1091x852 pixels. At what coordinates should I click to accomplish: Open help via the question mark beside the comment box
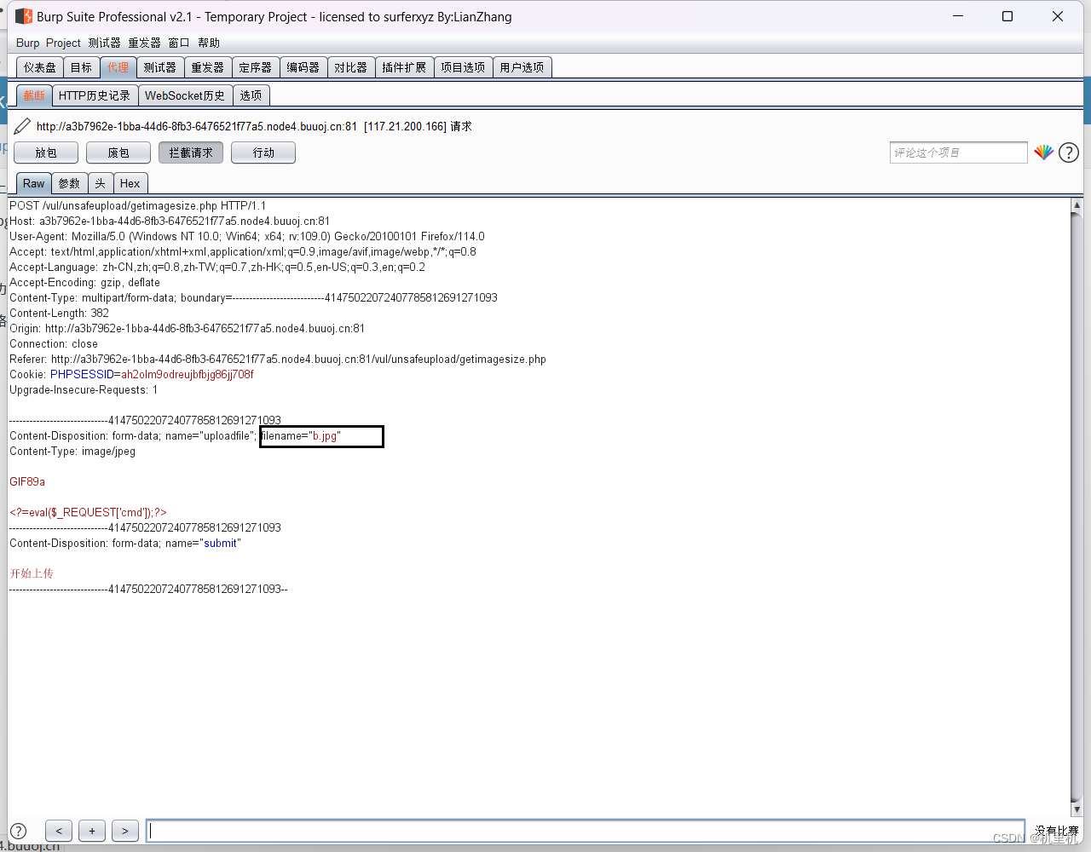pos(1069,153)
